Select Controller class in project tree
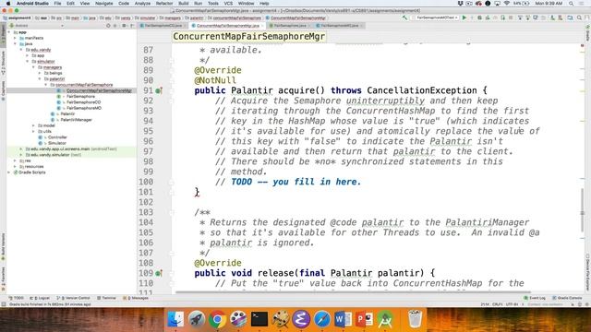 (x=57, y=137)
